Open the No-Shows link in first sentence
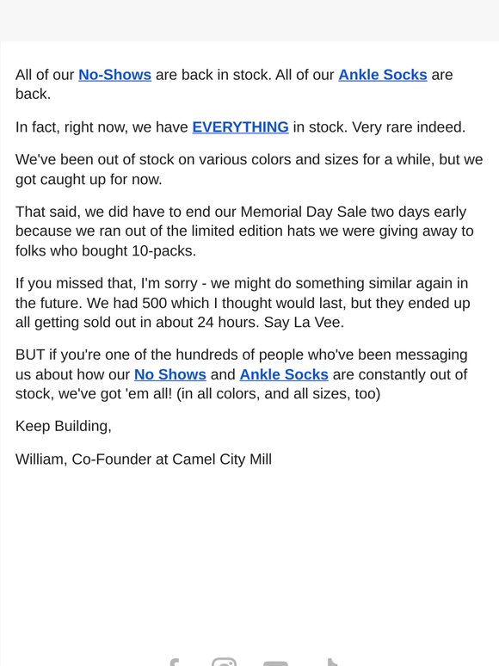This screenshot has width=499, height=666. point(114,75)
